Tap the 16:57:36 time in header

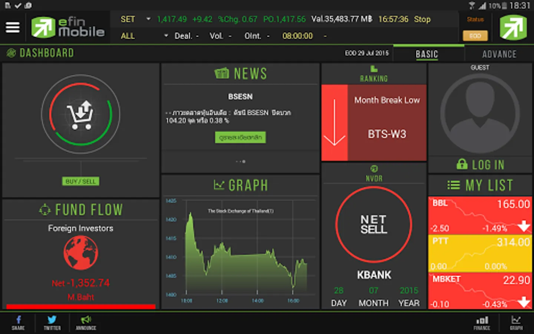(393, 19)
